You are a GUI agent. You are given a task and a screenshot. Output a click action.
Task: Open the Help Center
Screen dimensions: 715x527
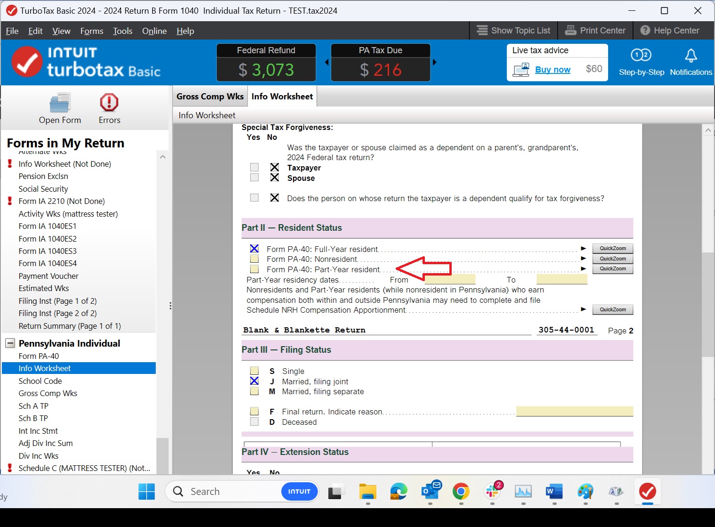click(x=669, y=31)
